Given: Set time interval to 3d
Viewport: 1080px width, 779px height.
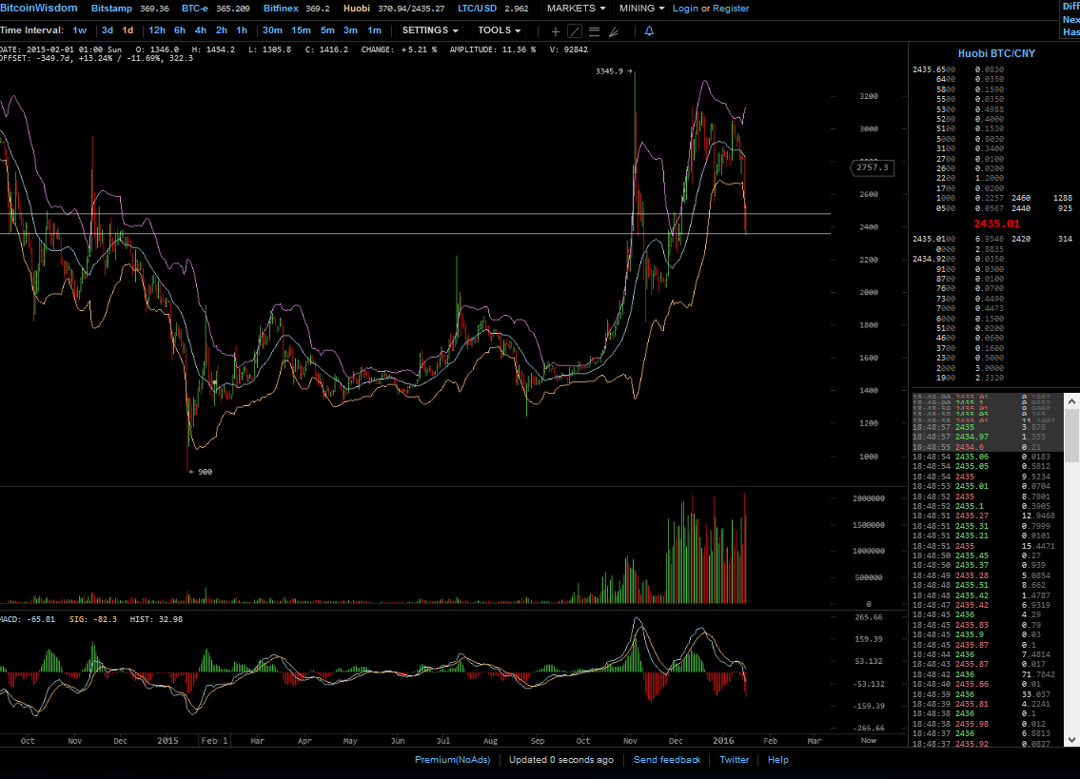Looking at the screenshot, I should click(x=108, y=30).
